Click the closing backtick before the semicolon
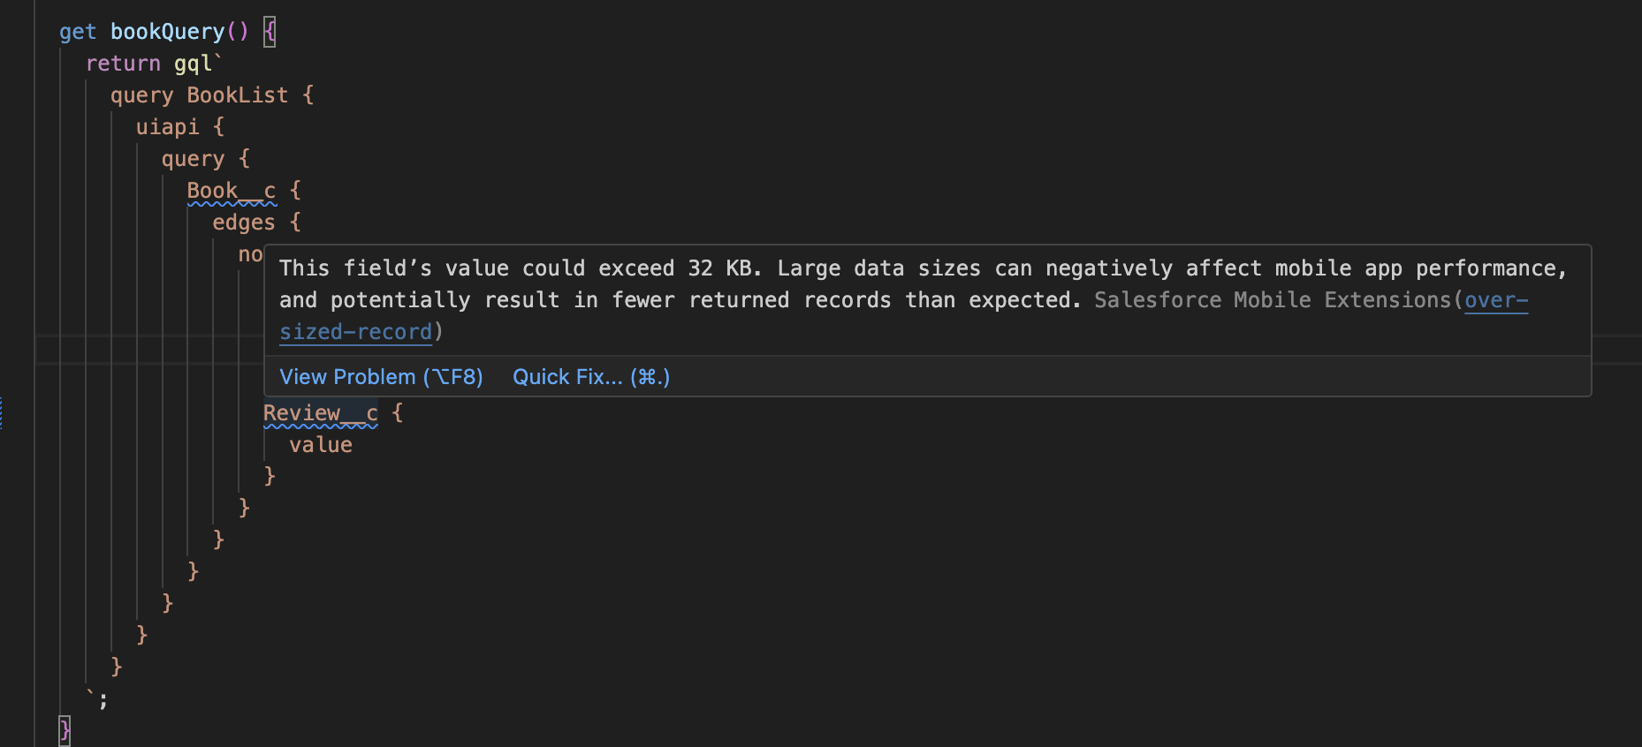The width and height of the screenshot is (1642, 747). pos(90,696)
